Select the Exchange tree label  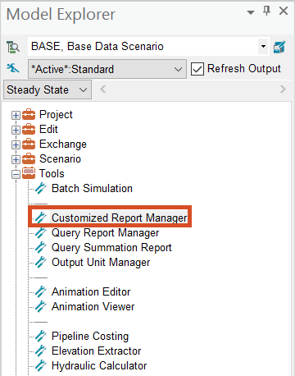63,144
